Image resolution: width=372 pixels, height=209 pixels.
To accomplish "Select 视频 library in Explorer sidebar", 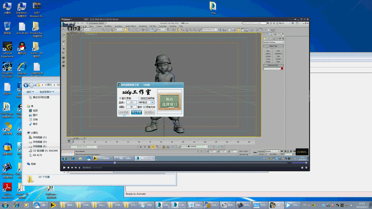I will point(33,111).
